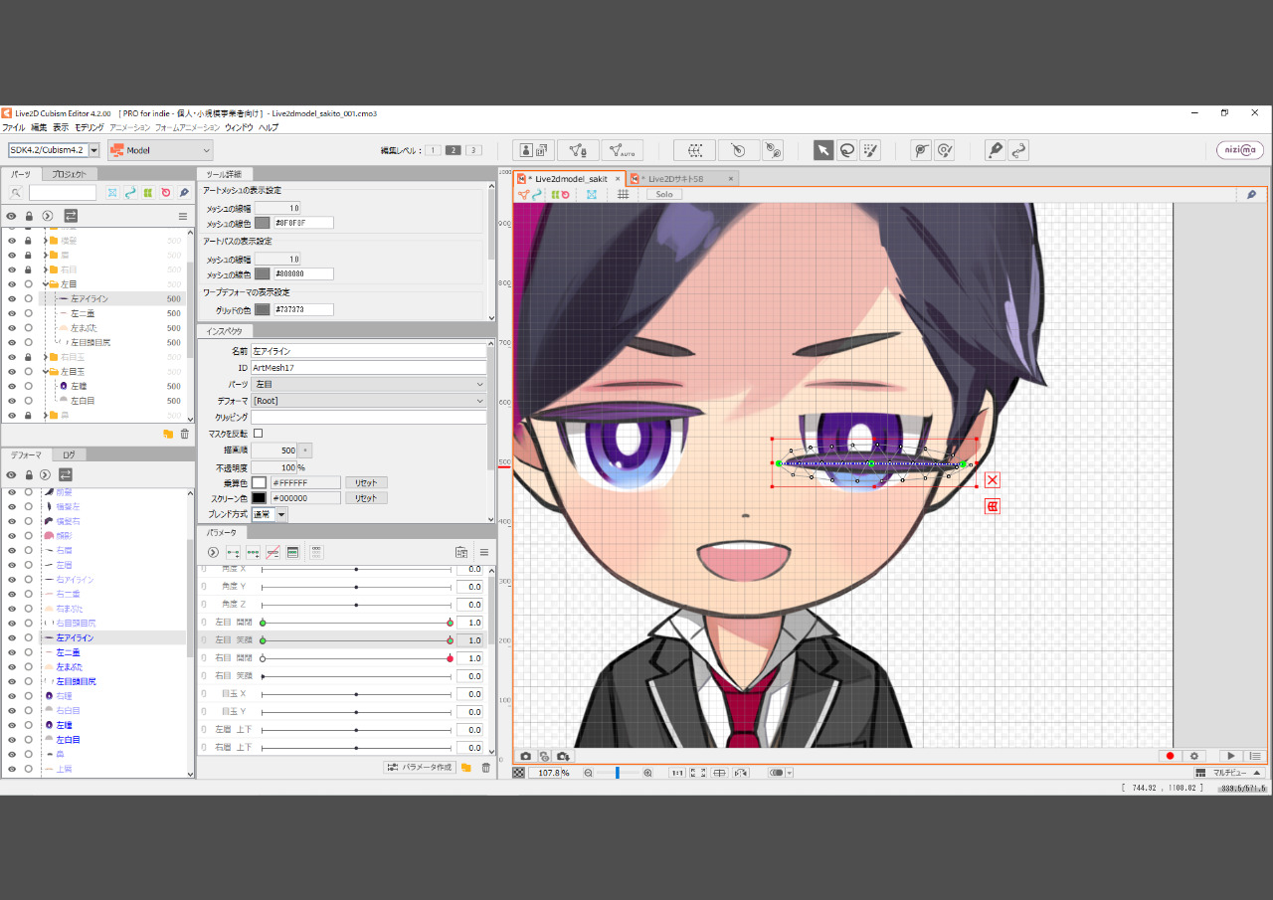The width and height of the screenshot is (1273, 900).
Task: Click the new folder icon in Parts panel
Action: [168, 434]
